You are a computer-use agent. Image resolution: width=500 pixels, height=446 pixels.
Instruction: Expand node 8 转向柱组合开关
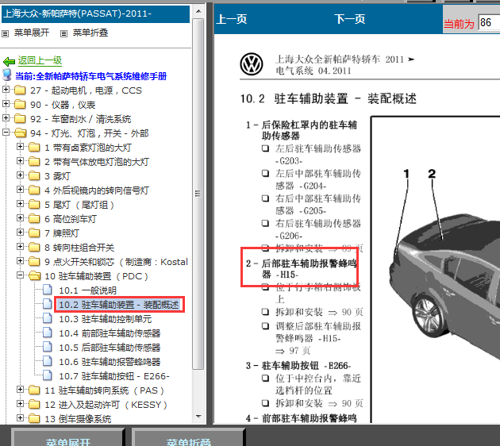(20, 247)
